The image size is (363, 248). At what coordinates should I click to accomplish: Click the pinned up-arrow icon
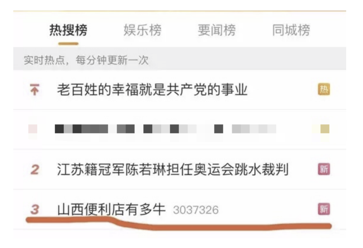tap(35, 90)
